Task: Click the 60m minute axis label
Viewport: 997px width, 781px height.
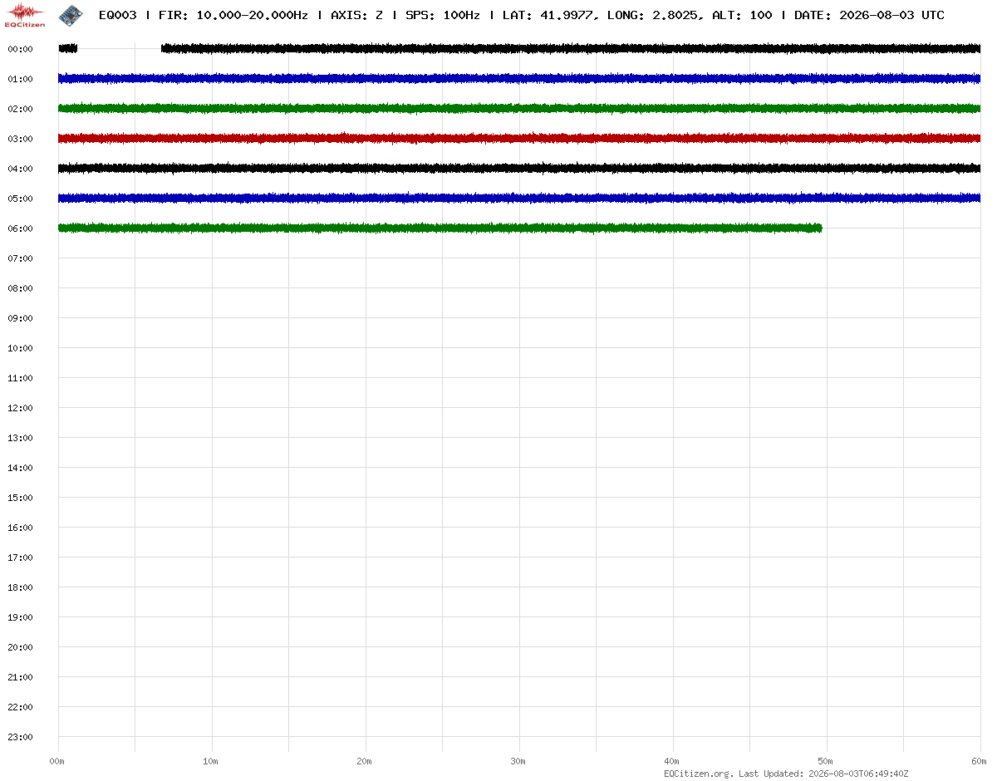Action: click(980, 761)
